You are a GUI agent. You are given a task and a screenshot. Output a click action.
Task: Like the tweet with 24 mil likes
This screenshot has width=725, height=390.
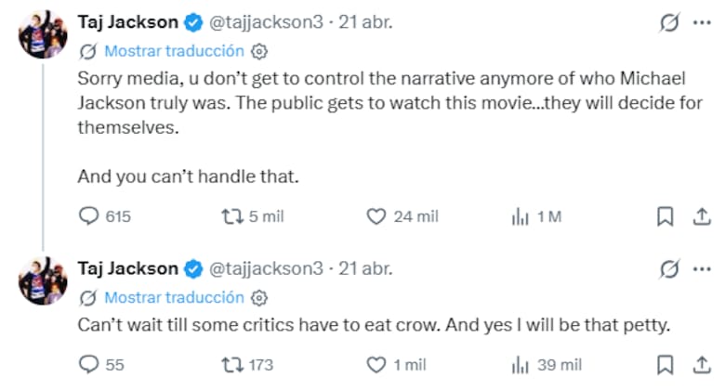(376, 216)
